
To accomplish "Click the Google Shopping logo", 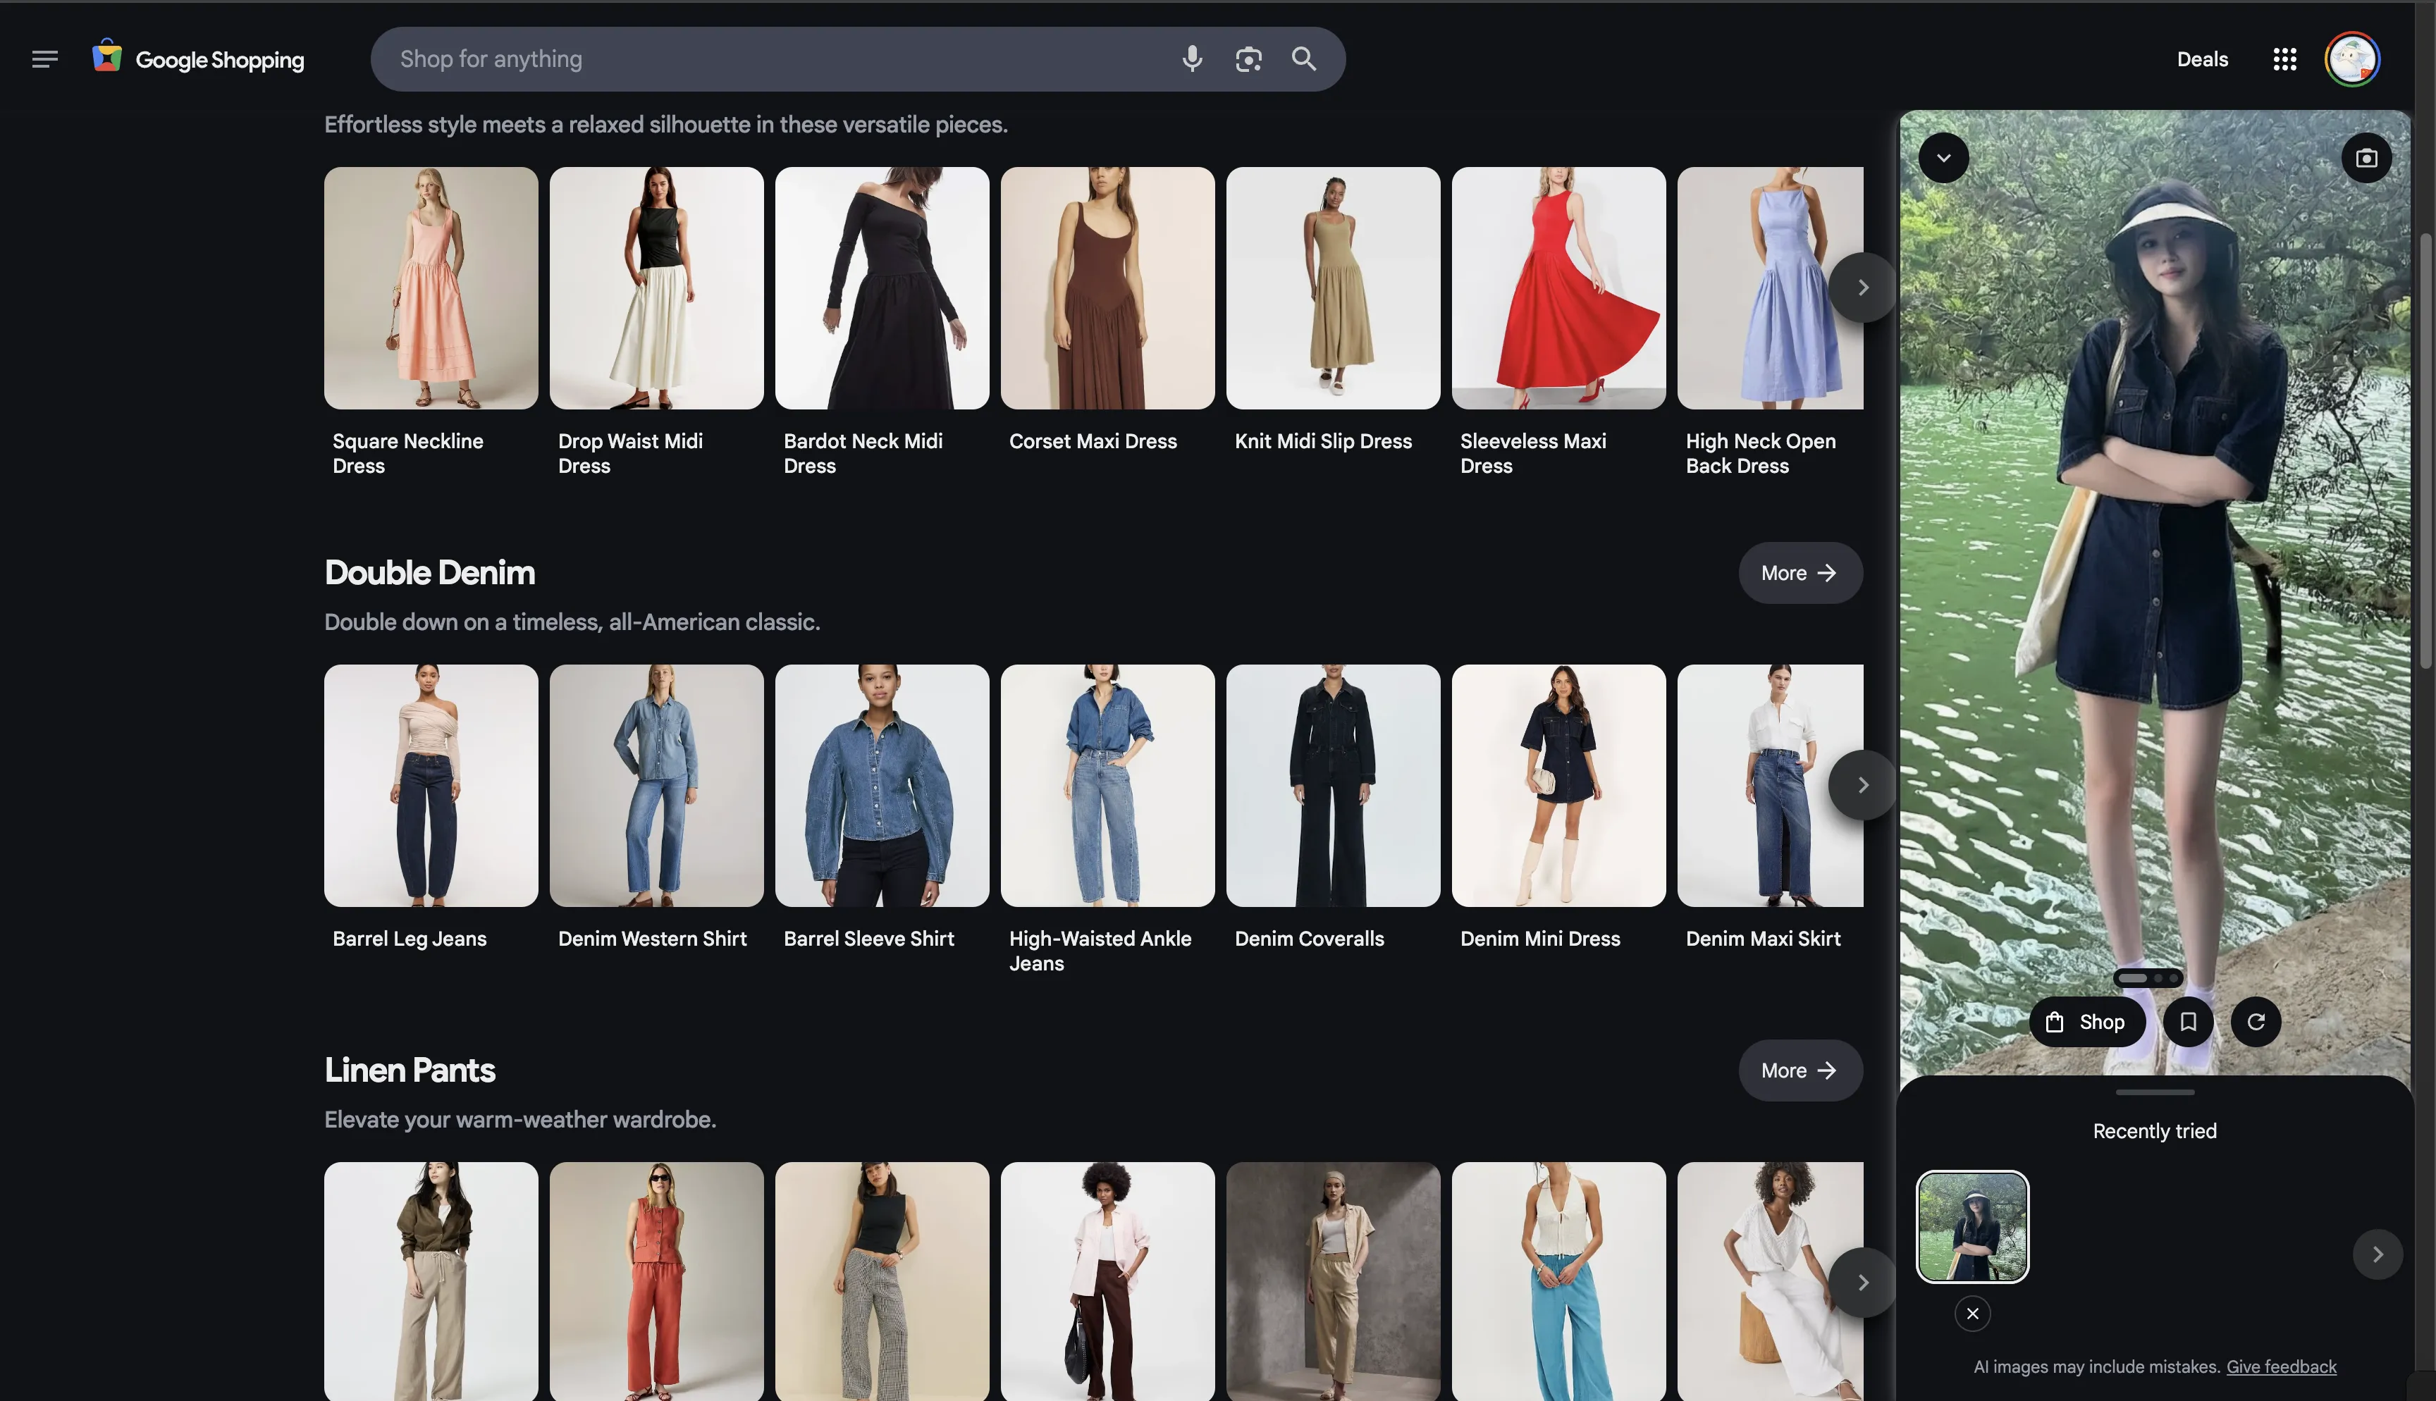I will point(198,58).
